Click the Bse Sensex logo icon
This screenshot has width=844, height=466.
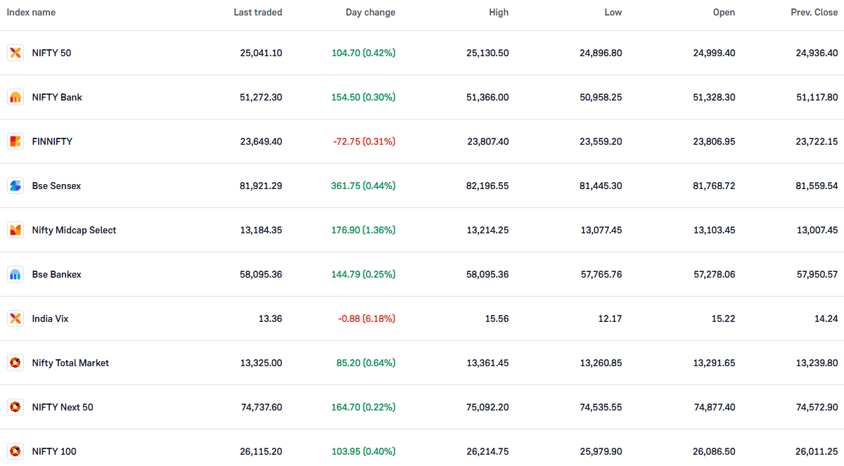[15, 186]
